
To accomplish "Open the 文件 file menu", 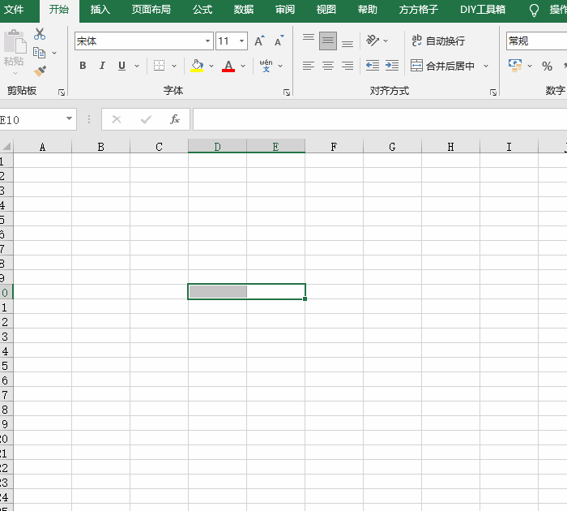I will point(14,10).
